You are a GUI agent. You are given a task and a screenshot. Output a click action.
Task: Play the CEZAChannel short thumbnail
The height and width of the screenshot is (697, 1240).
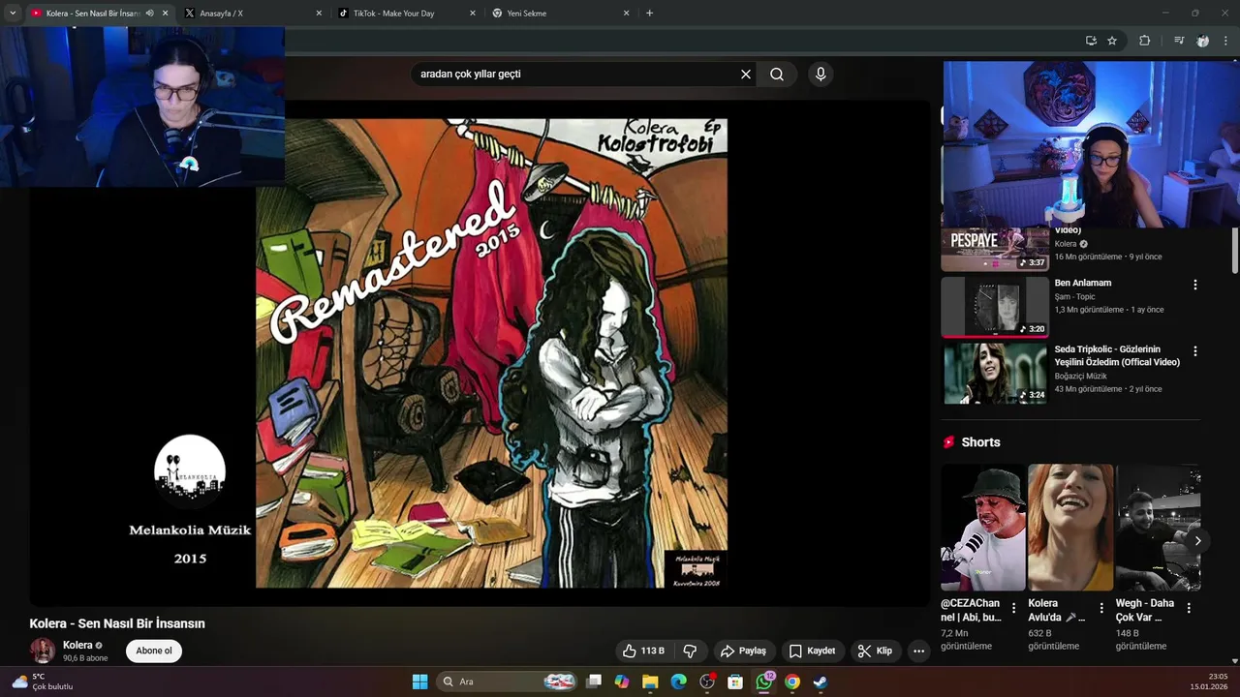[x=983, y=528]
